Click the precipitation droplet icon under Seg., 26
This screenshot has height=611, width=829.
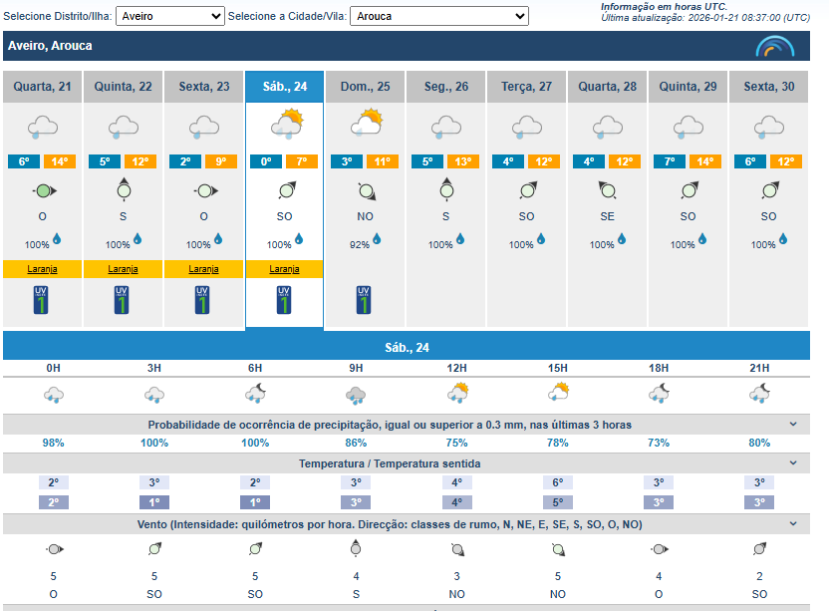[461, 239]
